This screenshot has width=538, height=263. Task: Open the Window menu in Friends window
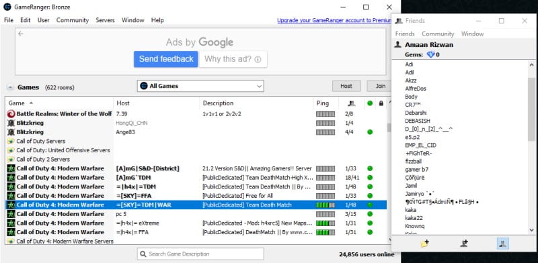(473, 34)
